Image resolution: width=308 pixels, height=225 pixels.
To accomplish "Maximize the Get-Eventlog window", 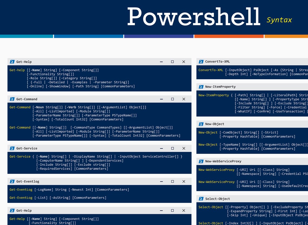I will [x=172, y=181].
